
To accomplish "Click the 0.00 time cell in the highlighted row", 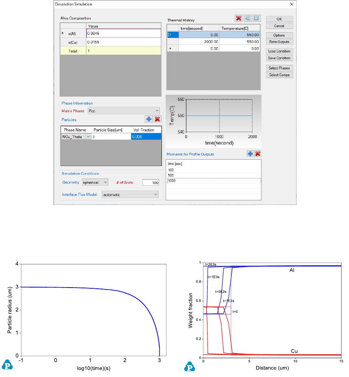I will click(x=199, y=35).
